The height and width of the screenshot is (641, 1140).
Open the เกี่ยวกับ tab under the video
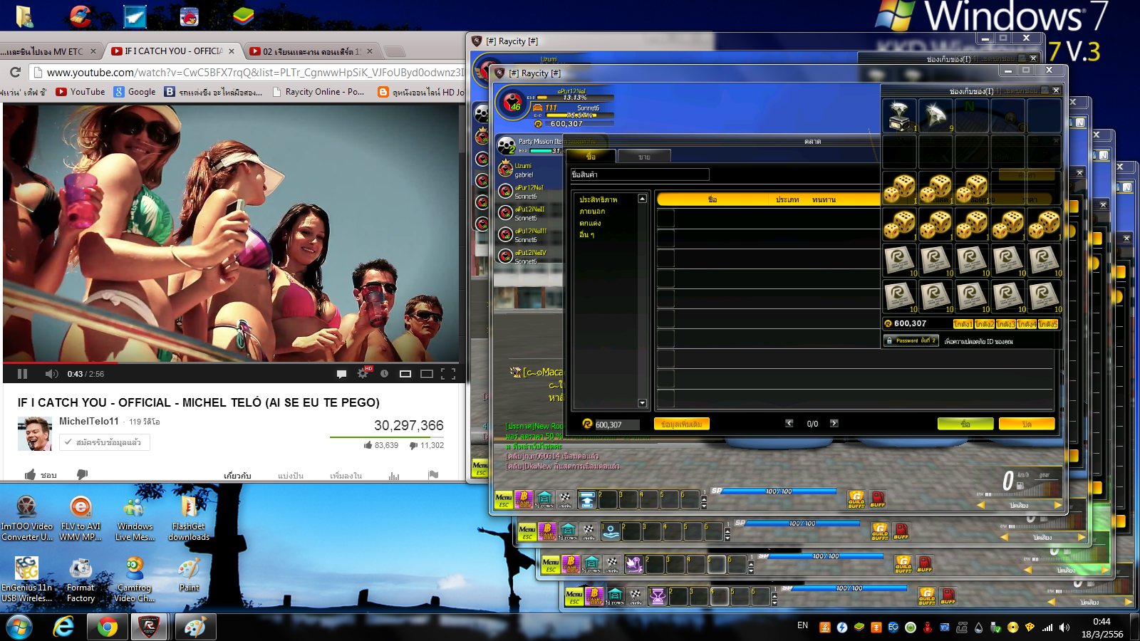point(237,476)
